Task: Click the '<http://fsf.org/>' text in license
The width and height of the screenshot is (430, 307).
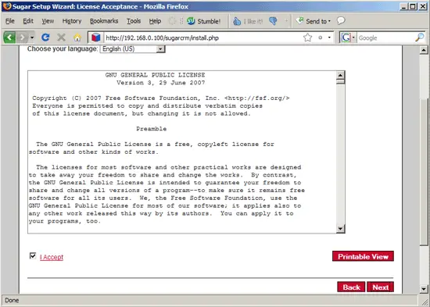Action: (257, 98)
